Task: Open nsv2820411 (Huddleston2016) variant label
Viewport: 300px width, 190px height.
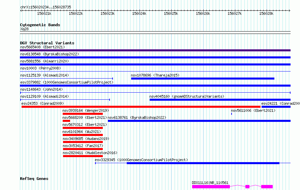Action: pos(90,153)
